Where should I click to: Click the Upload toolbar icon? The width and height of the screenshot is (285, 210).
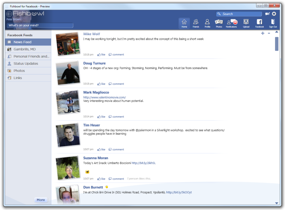(x=246, y=23)
